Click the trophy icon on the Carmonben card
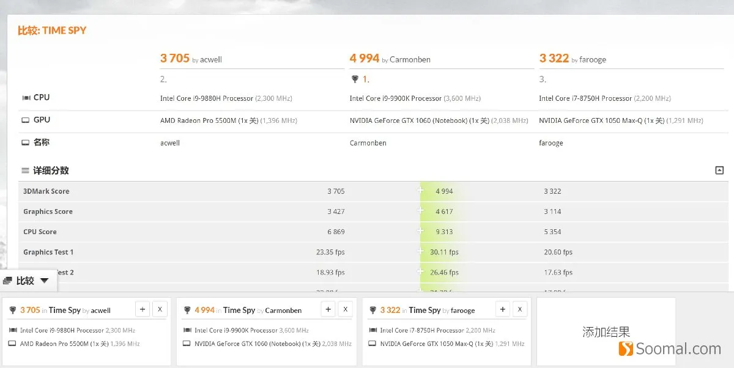The image size is (734, 368). coord(187,311)
